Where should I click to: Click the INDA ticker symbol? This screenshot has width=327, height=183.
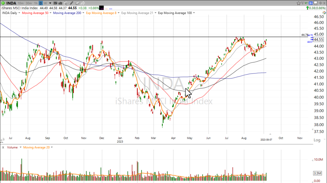pos(11,3)
